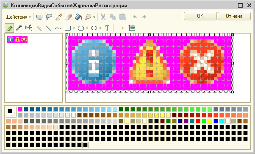
Task: Pick the navy blue palette swatch
Action: [x=180, y=121]
